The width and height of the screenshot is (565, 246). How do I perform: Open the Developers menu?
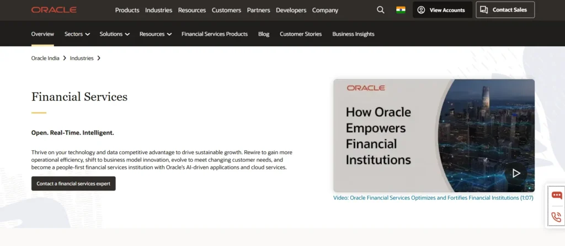click(x=291, y=10)
